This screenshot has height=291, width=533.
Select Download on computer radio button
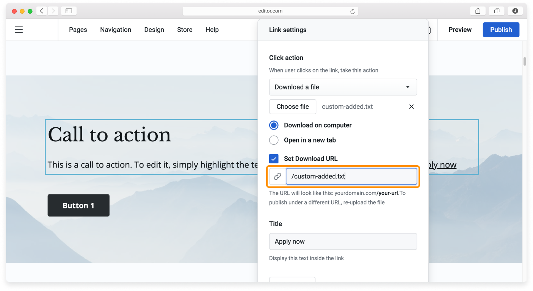pos(274,125)
